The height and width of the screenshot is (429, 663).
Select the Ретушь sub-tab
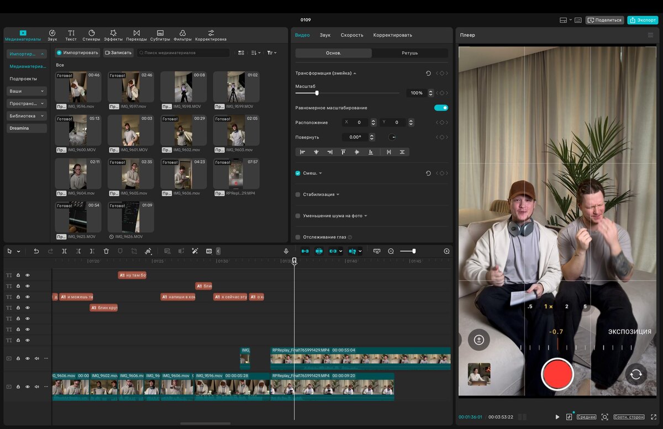click(x=410, y=53)
